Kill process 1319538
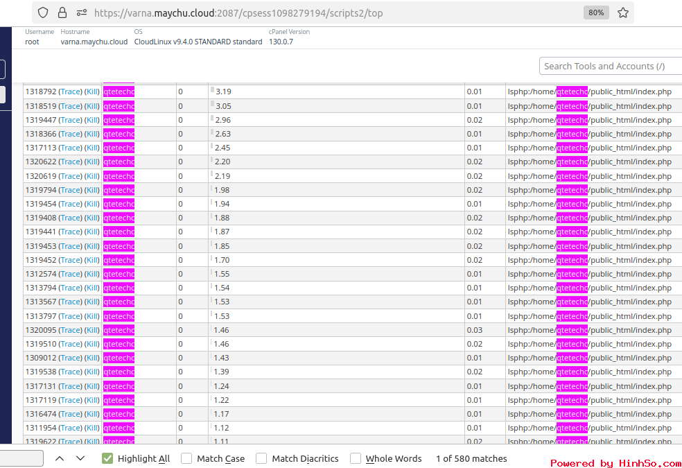 pyautogui.click(x=91, y=372)
